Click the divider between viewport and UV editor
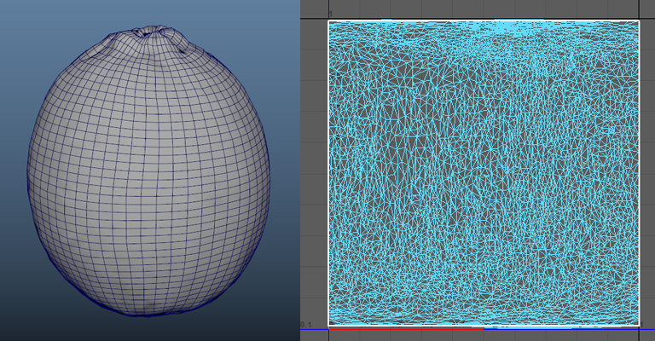This screenshot has width=655, height=341. point(299,170)
